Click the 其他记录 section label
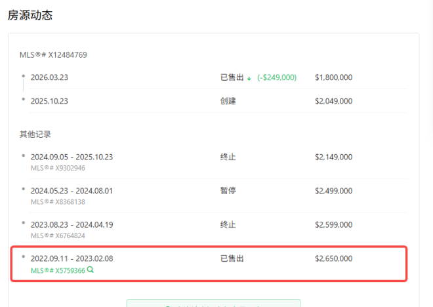 (35, 134)
